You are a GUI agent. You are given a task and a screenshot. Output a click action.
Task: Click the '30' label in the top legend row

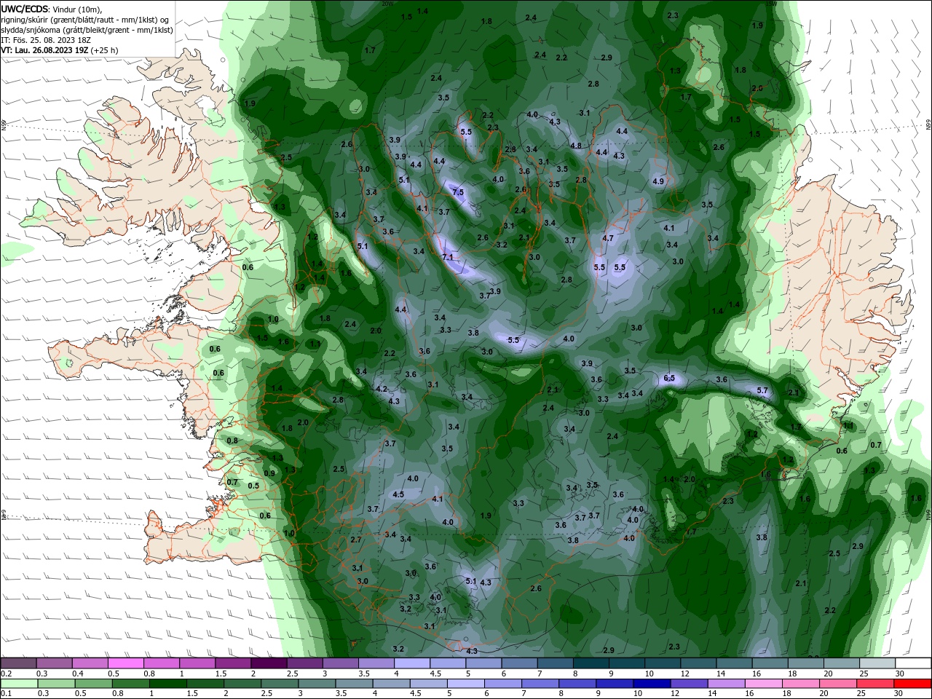pos(900,674)
